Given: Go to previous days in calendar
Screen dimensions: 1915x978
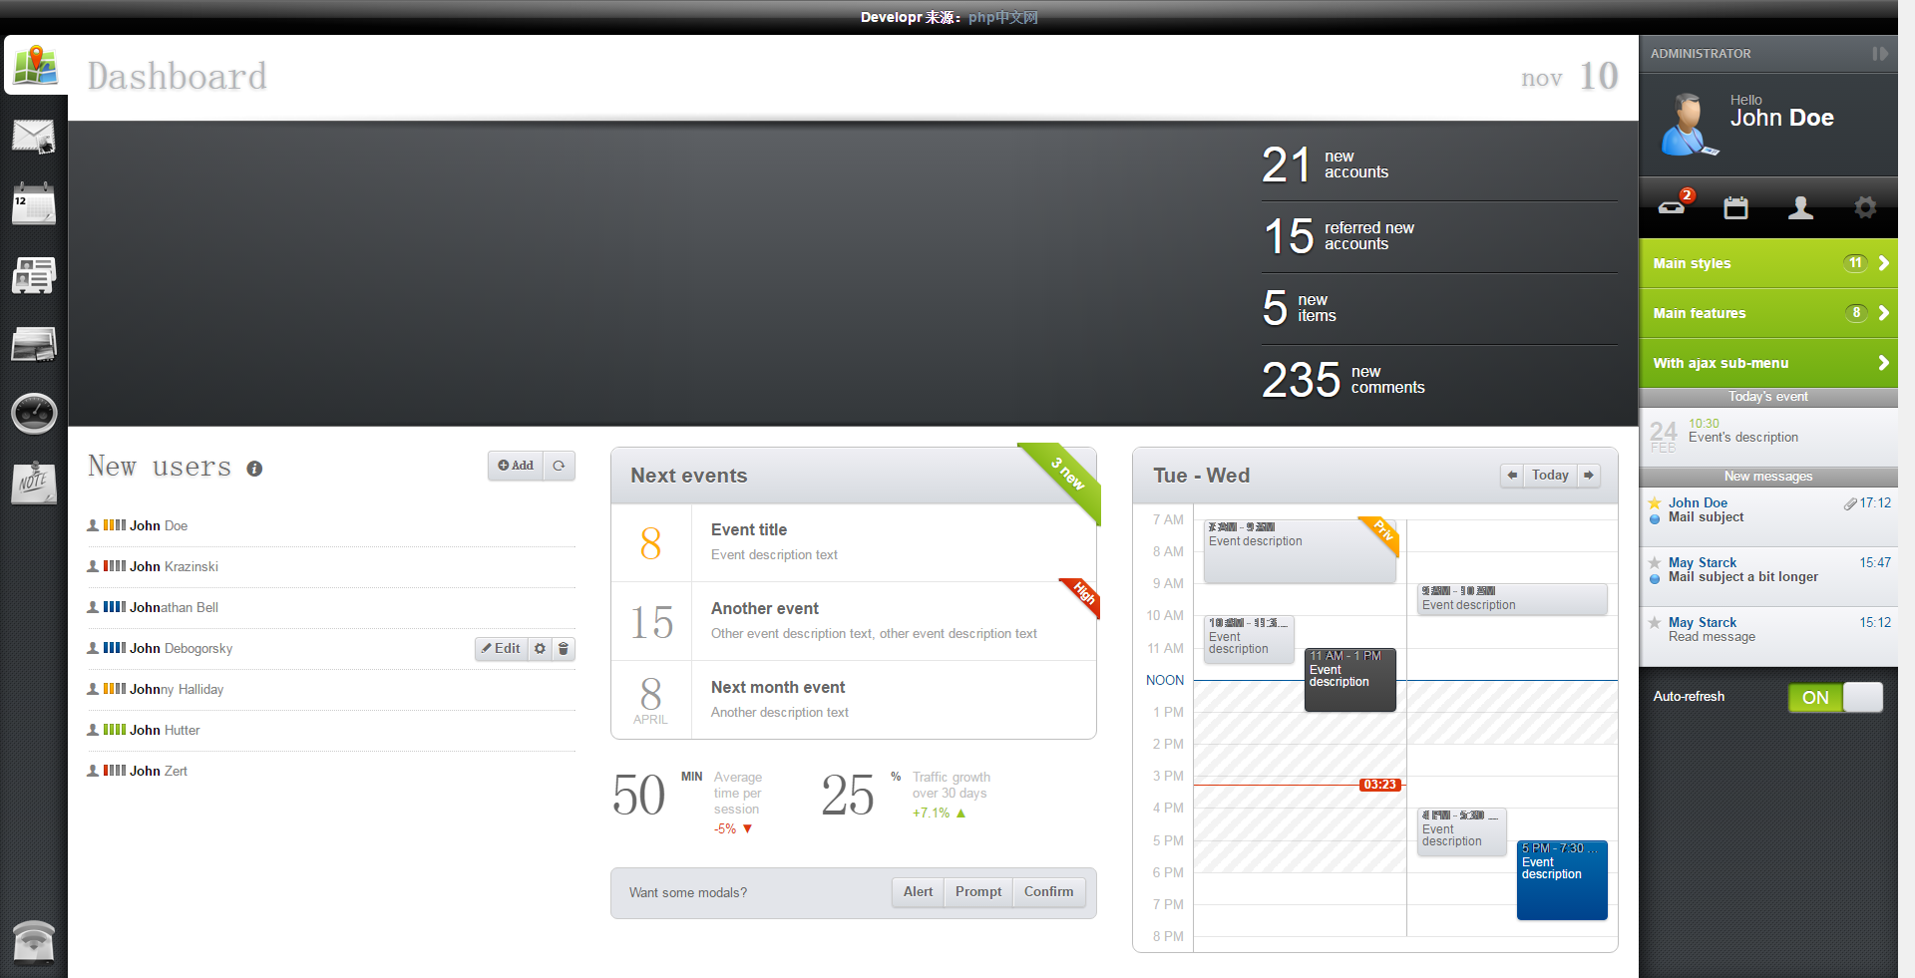Looking at the screenshot, I should tap(1512, 476).
